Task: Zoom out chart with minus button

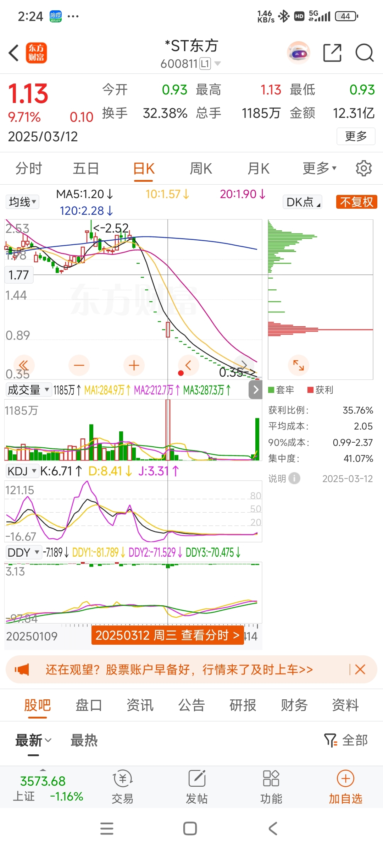Action: (x=79, y=365)
